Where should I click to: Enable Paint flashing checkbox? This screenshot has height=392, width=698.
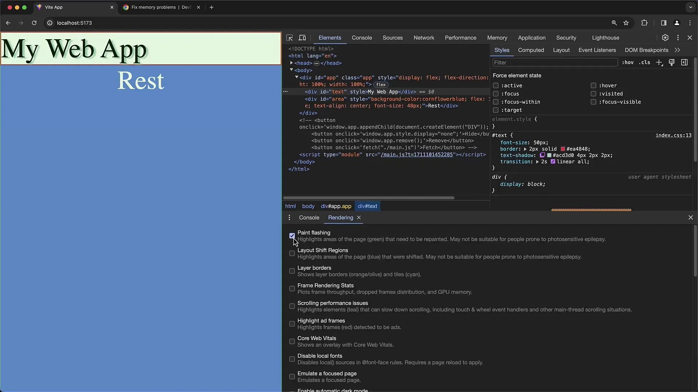pos(292,235)
